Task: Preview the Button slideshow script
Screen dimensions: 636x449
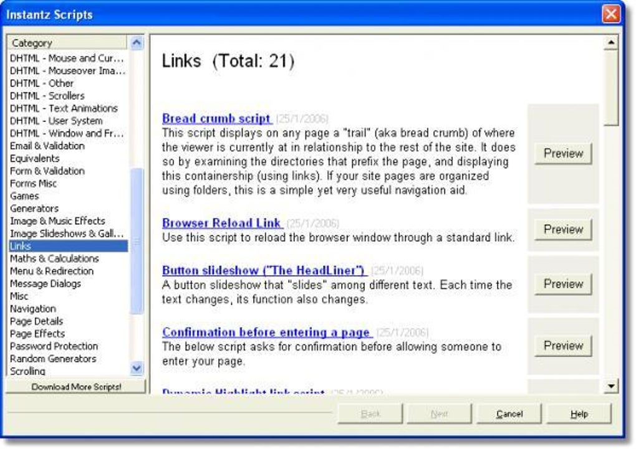Action: click(x=563, y=284)
